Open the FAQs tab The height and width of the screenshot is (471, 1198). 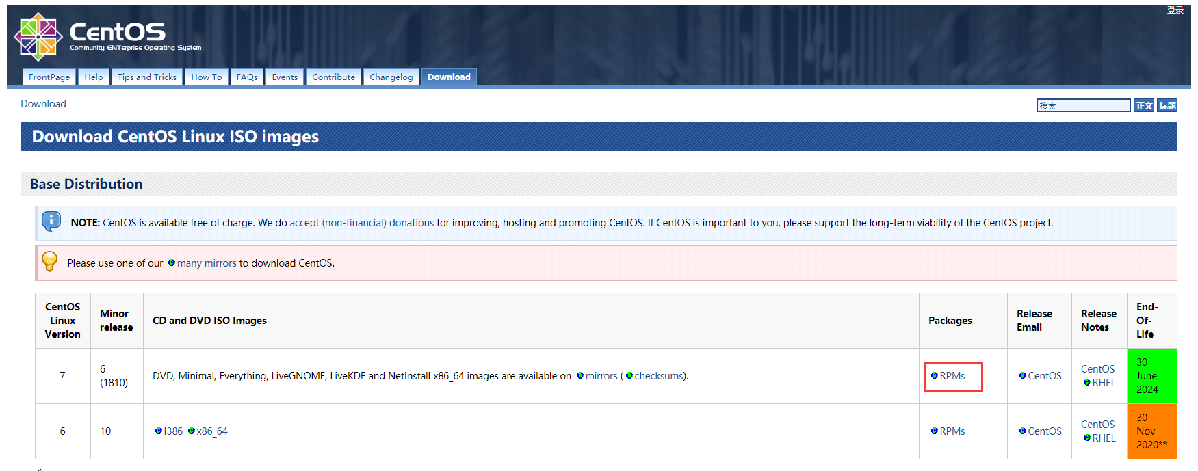(x=247, y=77)
